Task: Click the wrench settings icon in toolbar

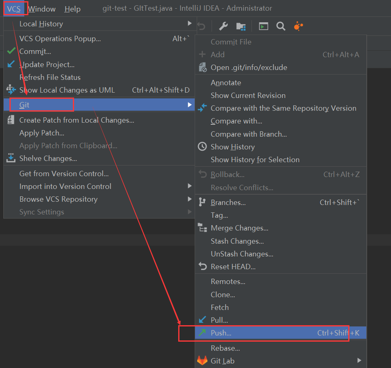Action: pos(223,26)
